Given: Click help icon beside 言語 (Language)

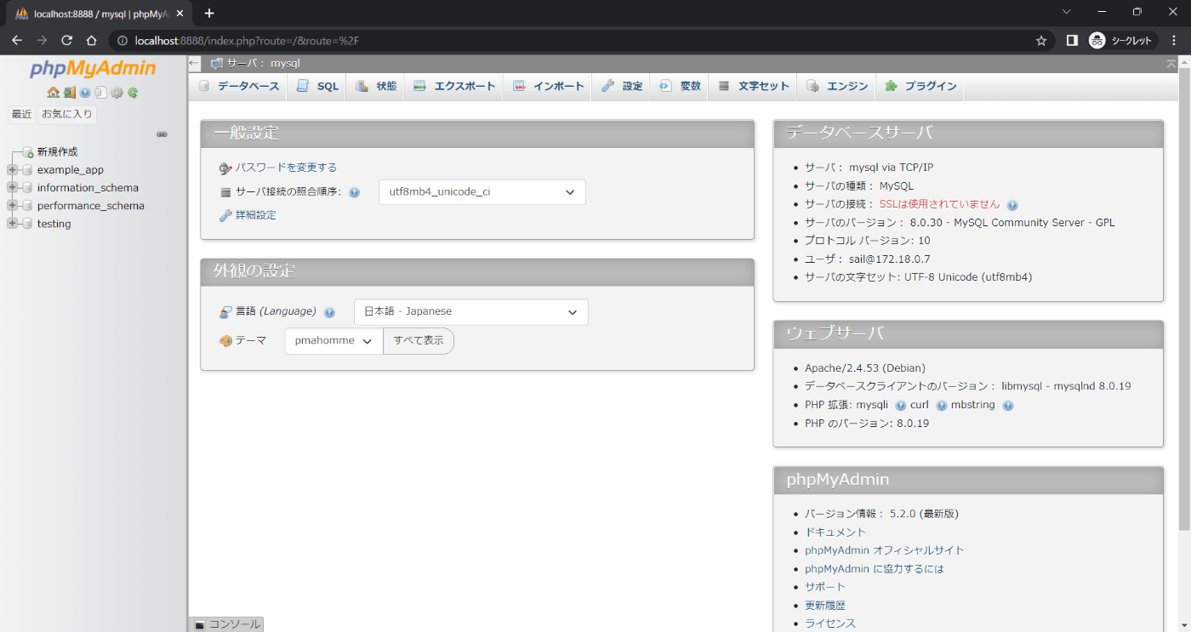Looking at the screenshot, I should pyautogui.click(x=329, y=312).
